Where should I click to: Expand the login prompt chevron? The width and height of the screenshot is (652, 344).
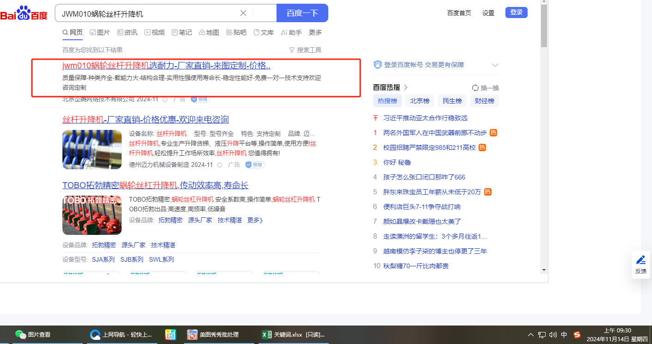(495, 65)
